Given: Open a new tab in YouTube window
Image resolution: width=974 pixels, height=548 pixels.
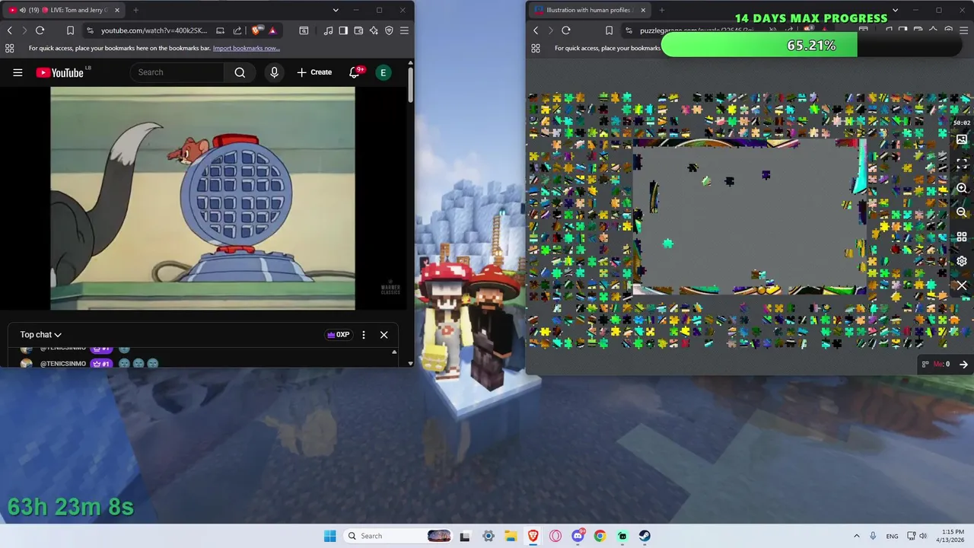Looking at the screenshot, I should pos(135,10).
